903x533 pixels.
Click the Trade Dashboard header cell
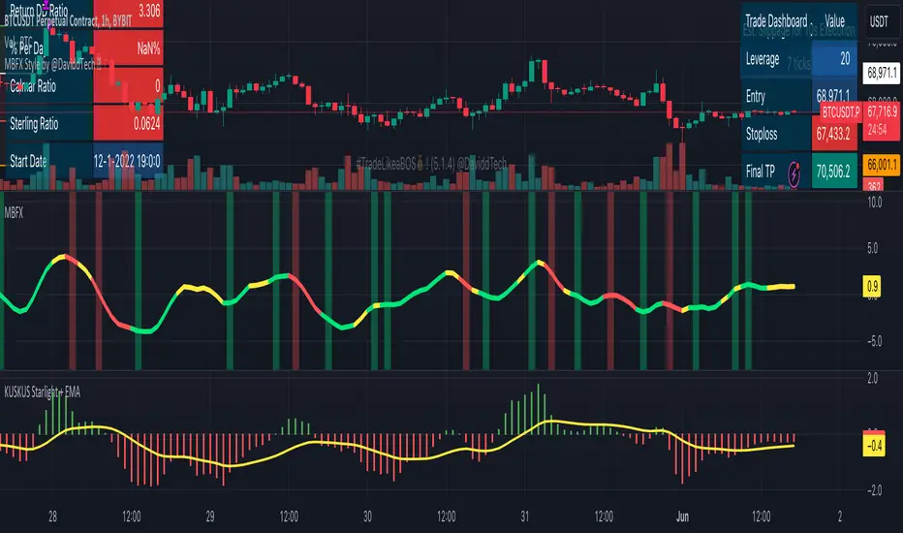[x=776, y=22]
